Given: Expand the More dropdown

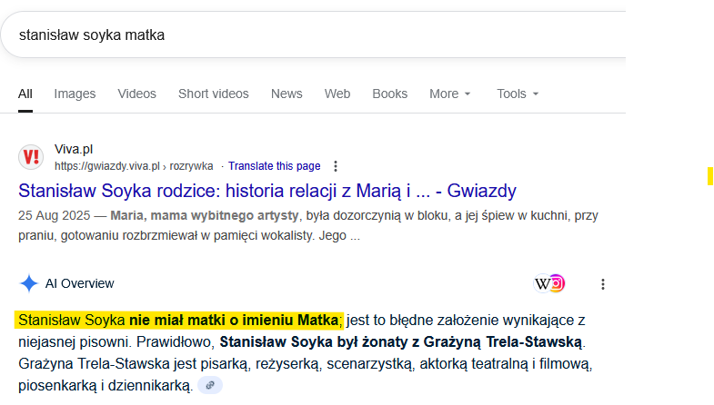Looking at the screenshot, I should point(450,94).
